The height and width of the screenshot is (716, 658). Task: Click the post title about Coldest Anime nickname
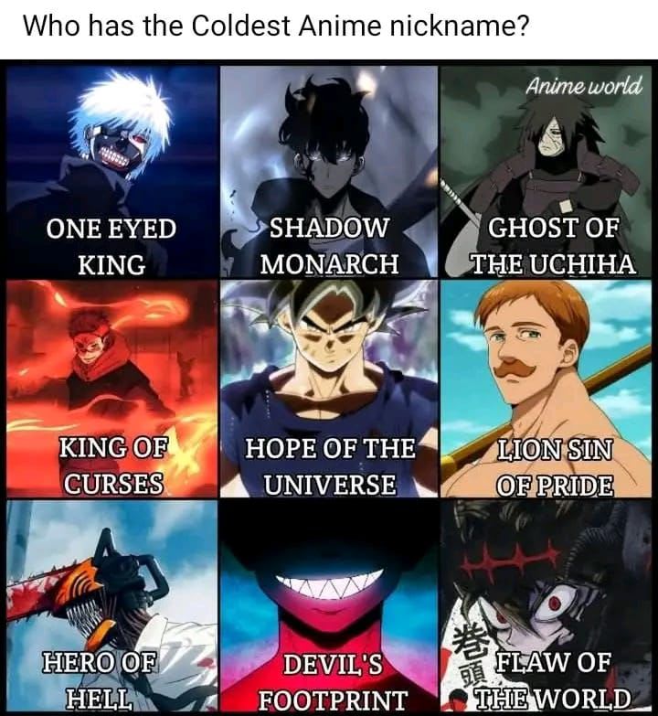pos(277,26)
